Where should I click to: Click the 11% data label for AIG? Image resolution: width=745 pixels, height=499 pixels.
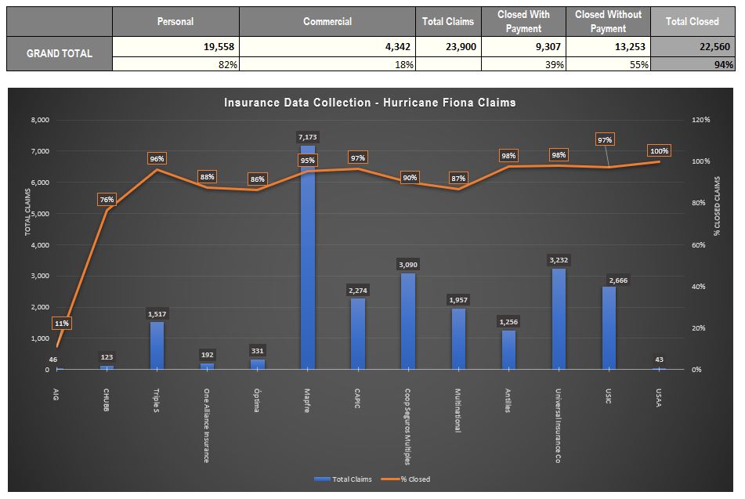(x=61, y=323)
